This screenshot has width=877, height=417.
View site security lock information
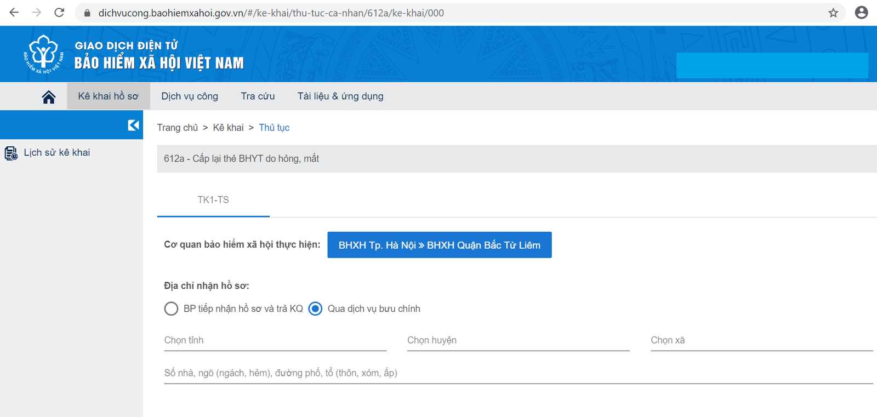click(x=87, y=13)
